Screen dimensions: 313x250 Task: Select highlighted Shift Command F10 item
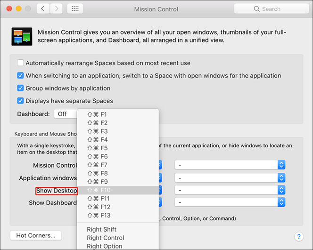point(118,190)
